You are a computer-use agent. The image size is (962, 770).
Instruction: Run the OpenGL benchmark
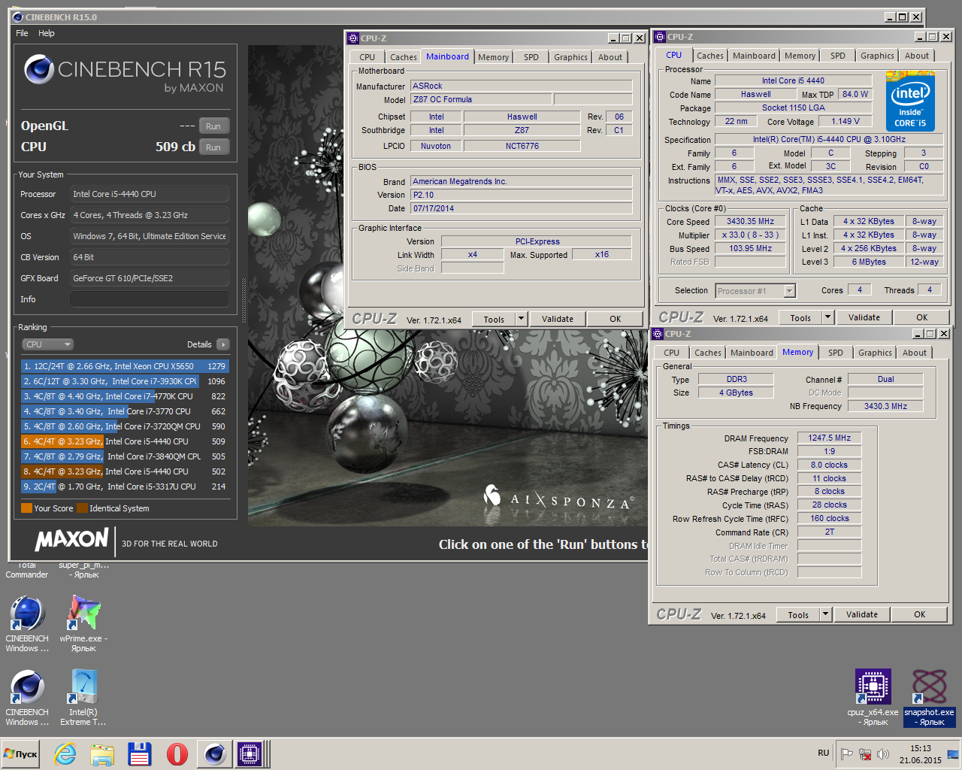[x=213, y=126]
